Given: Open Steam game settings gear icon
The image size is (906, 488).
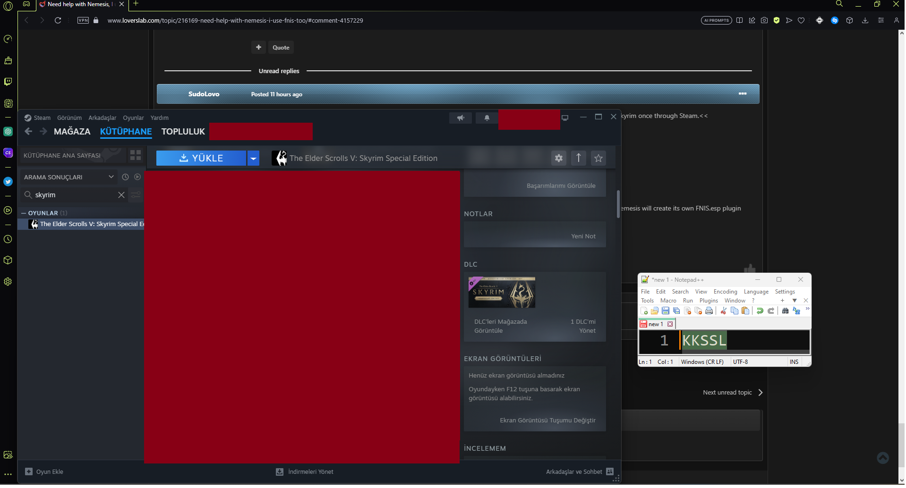Looking at the screenshot, I should point(559,159).
